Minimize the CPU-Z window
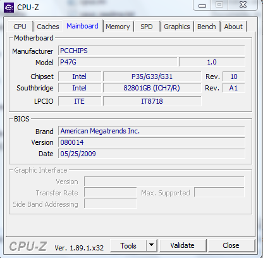Viewport: 263px width, 258px height. pyautogui.click(x=202, y=5)
